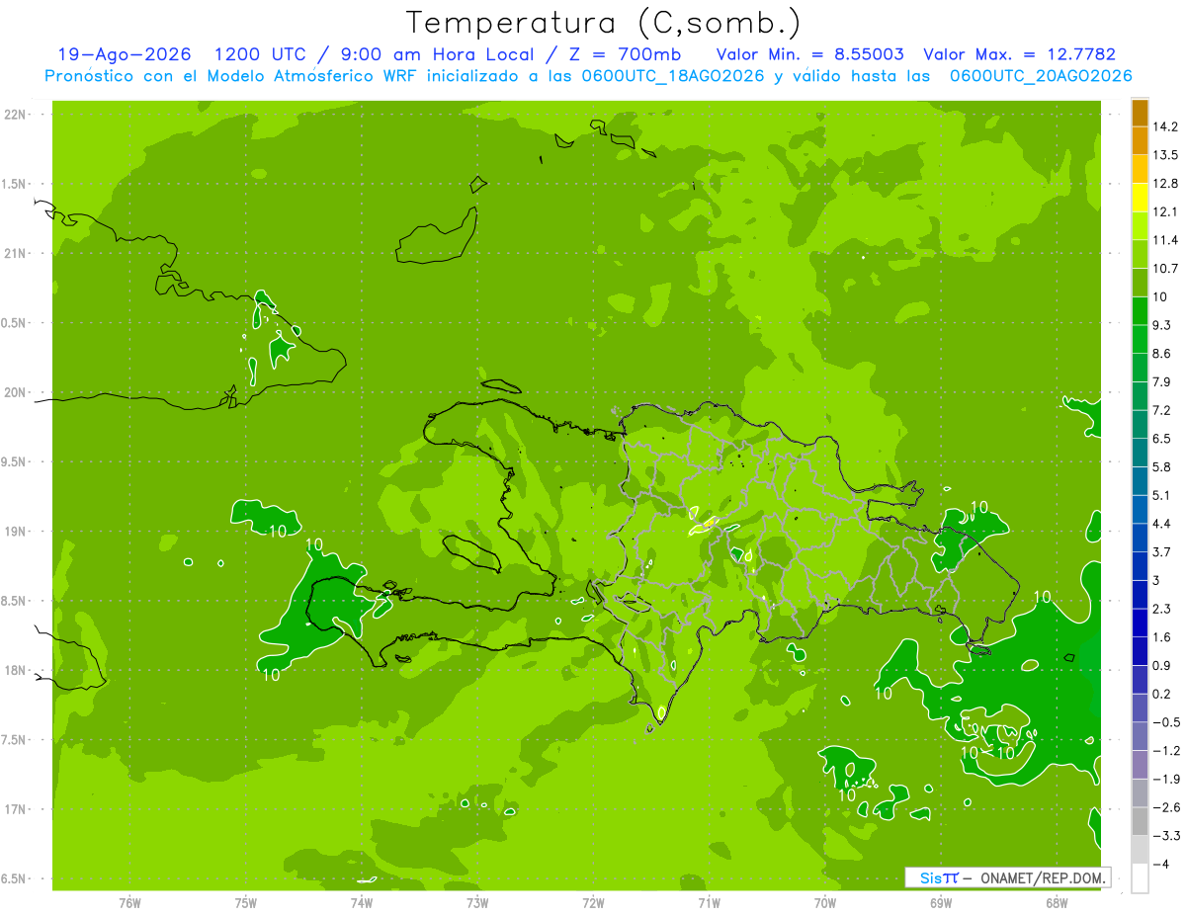Click the 69W longitude axis label
Viewport: 1186px width, 916px height.
pos(941,901)
